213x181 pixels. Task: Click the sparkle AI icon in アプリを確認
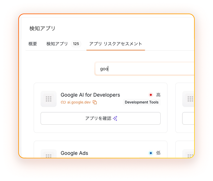point(115,118)
